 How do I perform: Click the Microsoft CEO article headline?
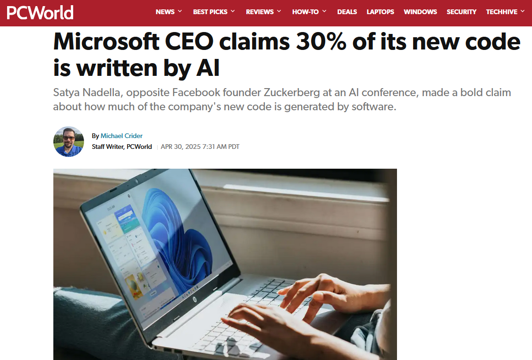(287, 55)
